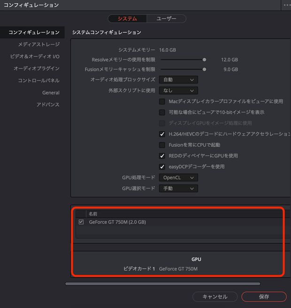This screenshot has width=291, height=308.
Task: Enable Macディスプレイカラープロファイル checkbox
Action: click(x=162, y=102)
